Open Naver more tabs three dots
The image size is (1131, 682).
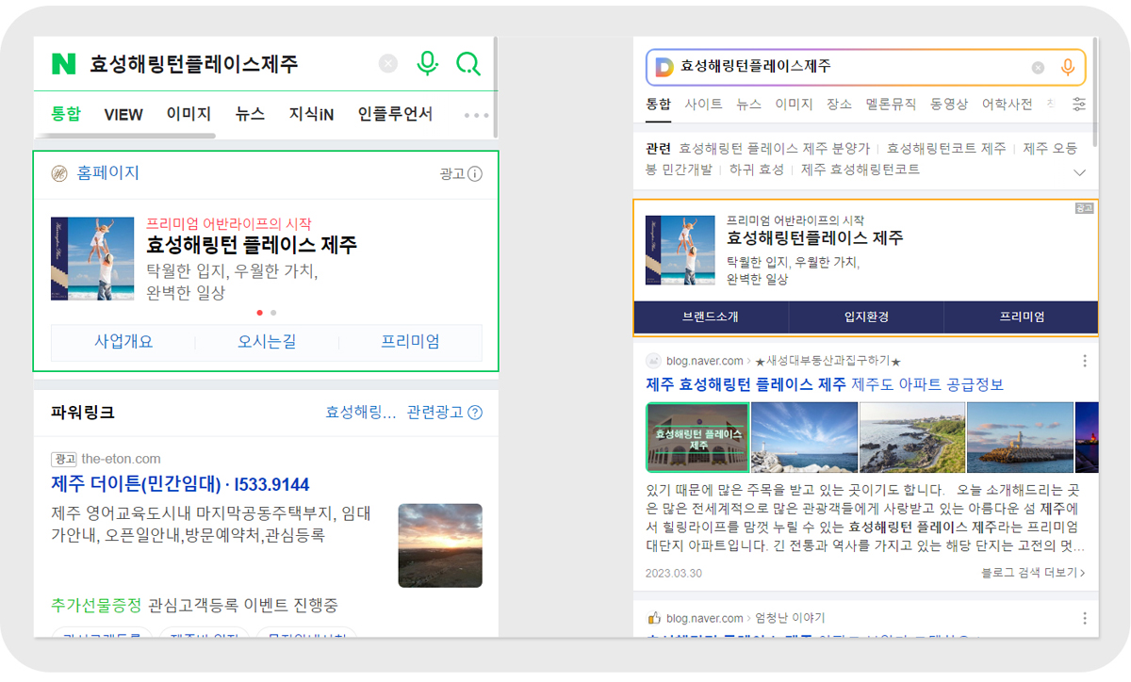476,115
